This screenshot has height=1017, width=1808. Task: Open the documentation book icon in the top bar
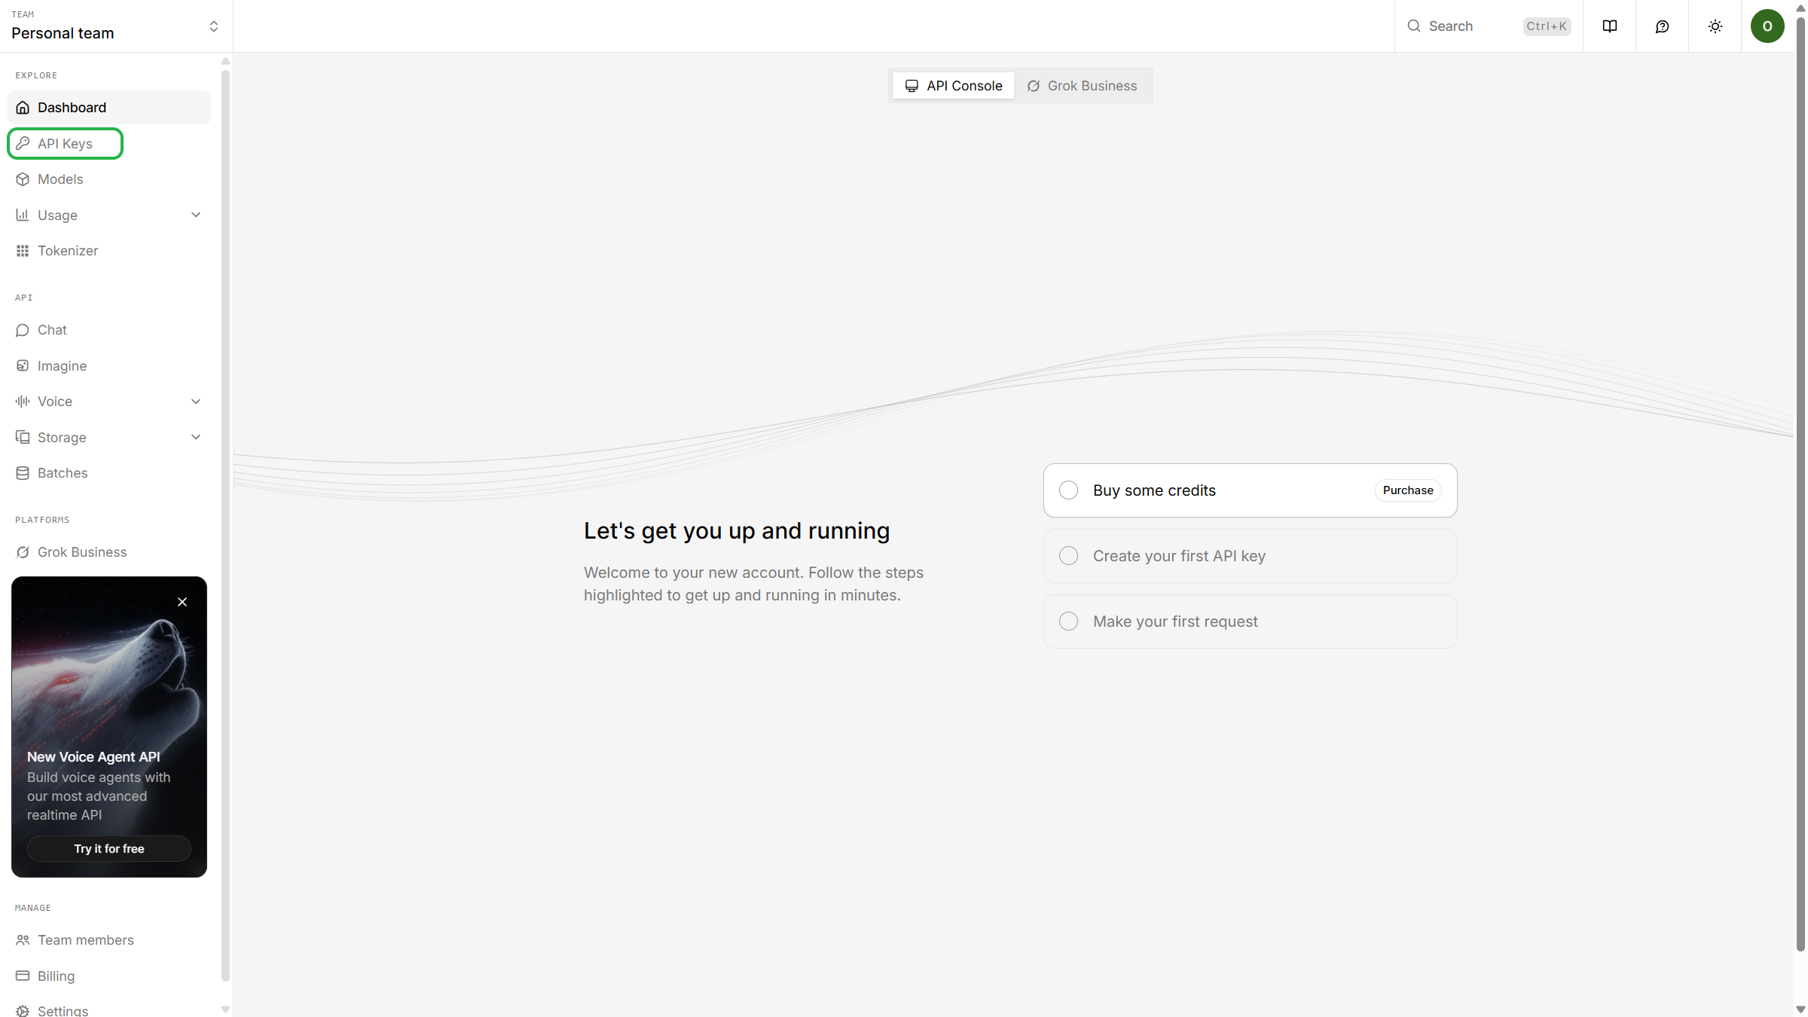1610,26
